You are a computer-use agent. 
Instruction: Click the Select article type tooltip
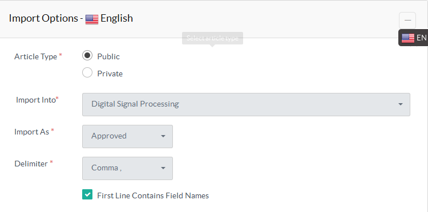[212, 38]
